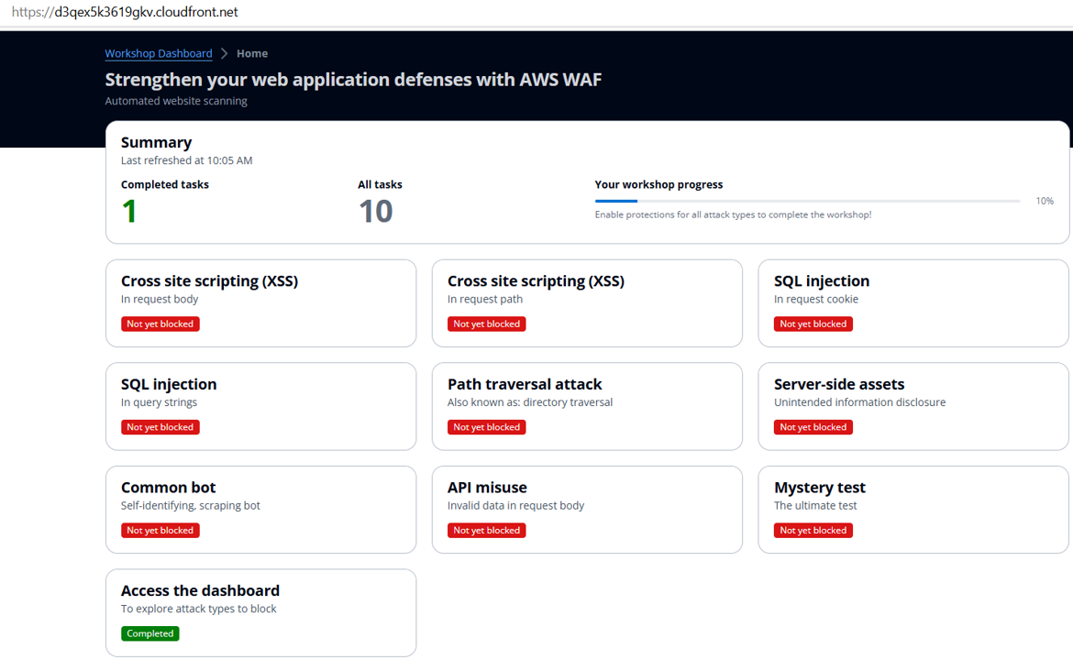
Task: Click the workshop progress bar
Action: pyautogui.click(x=807, y=201)
